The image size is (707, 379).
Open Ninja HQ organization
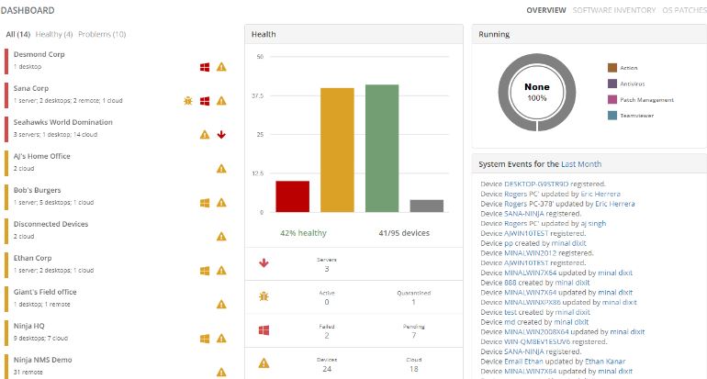[x=28, y=326]
